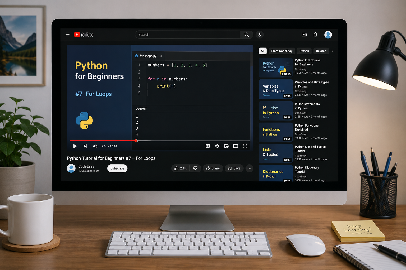The width and height of the screenshot is (406, 270).
Task: Open "Python Dictionary Tutorial" title
Action: tap(307, 170)
